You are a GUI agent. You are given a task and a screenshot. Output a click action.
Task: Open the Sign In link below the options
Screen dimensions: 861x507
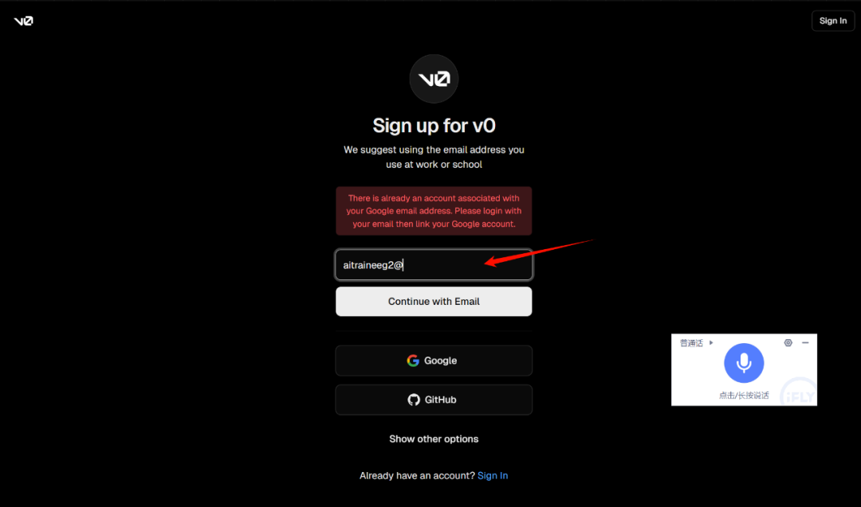coord(493,476)
